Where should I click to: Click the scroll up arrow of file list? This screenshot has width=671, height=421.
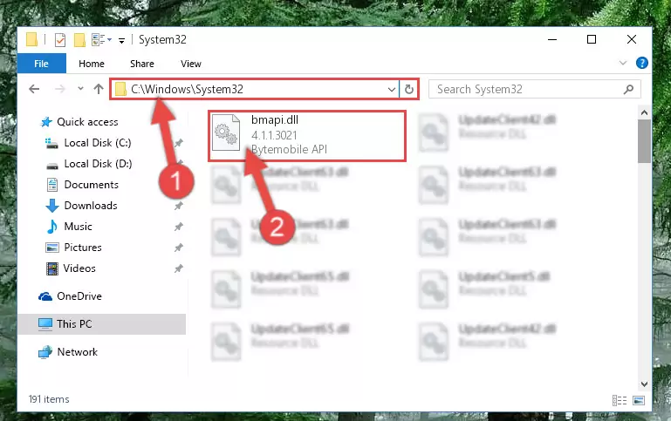coord(644,112)
